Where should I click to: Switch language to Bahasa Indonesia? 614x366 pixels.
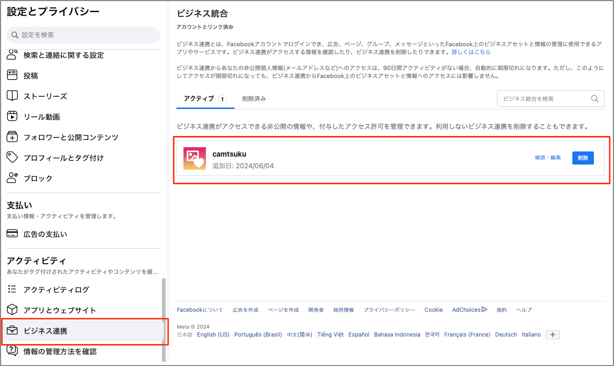click(397, 335)
